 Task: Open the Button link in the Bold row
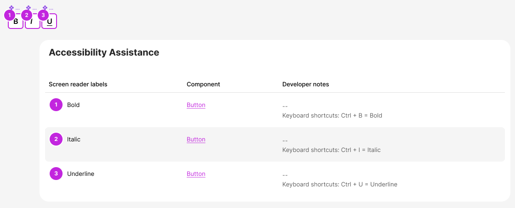pyautogui.click(x=196, y=105)
